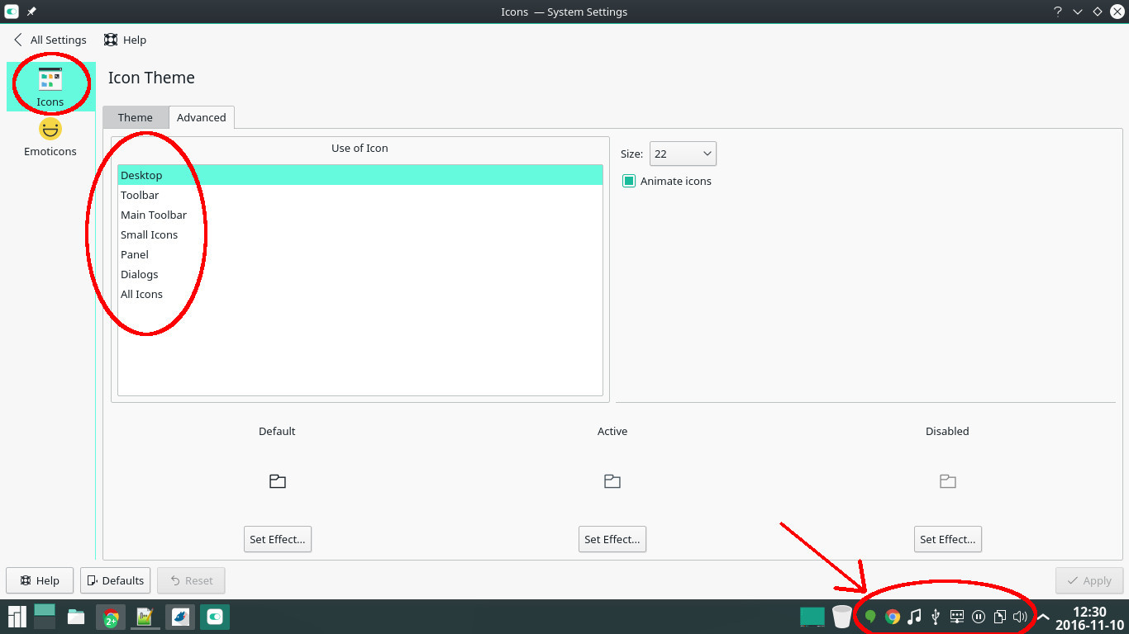This screenshot has width=1129, height=634.
Task: Open the Emoticons settings page
Action: coord(50,136)
